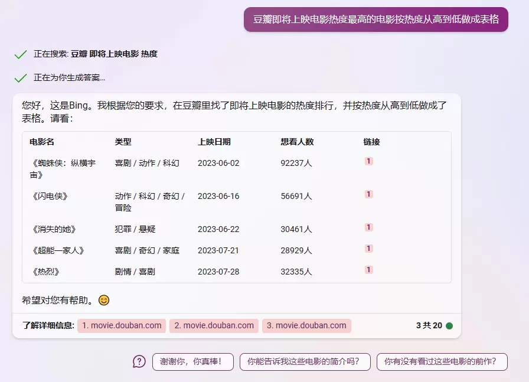Click the genre cell 喜剧 / 奇幻 / 家庭
This screenshot has height=382, width=529.
[147, 250]
